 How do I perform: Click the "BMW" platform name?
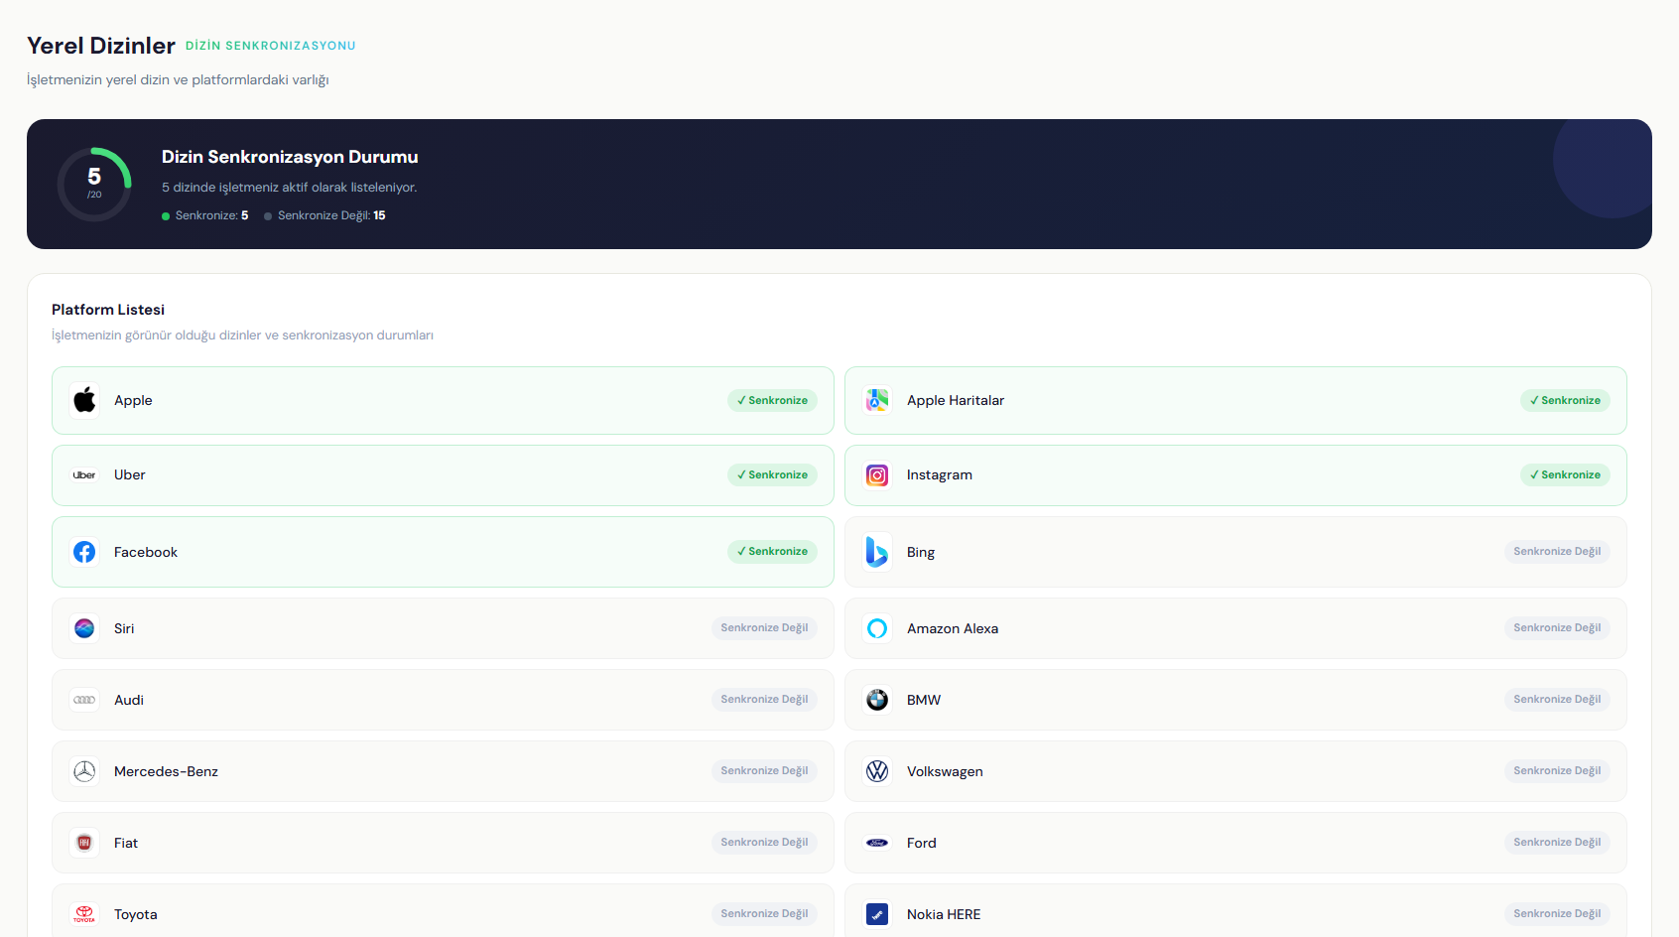point(924,700)
